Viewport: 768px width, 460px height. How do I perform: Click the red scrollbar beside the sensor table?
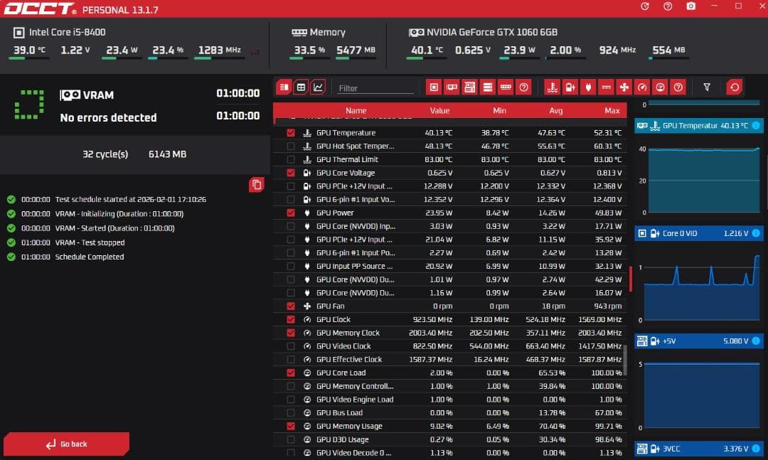click(x=630, y=279)
